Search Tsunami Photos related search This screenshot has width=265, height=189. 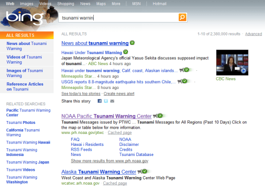pyautogui.click(x=21, y=122)
